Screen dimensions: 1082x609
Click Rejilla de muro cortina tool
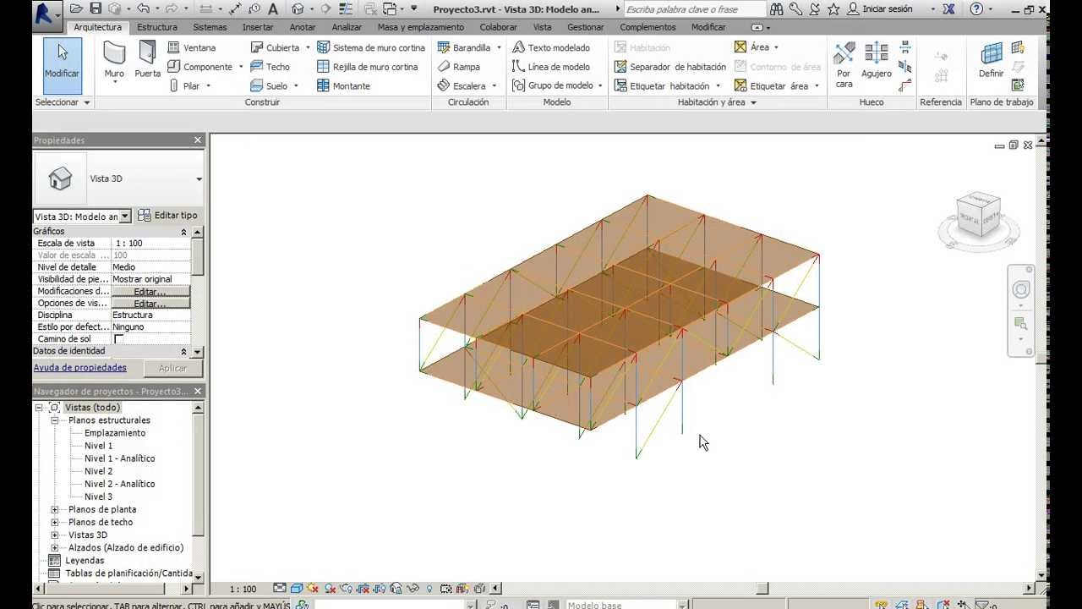pos(368,67)
